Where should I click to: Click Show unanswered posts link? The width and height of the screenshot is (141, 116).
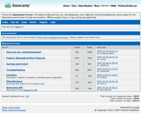pos(14,110)
